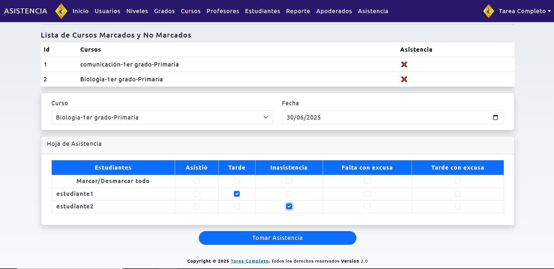
Task: Click the diamond logo beside ASISTENCIA
Action: coord(61,11)
